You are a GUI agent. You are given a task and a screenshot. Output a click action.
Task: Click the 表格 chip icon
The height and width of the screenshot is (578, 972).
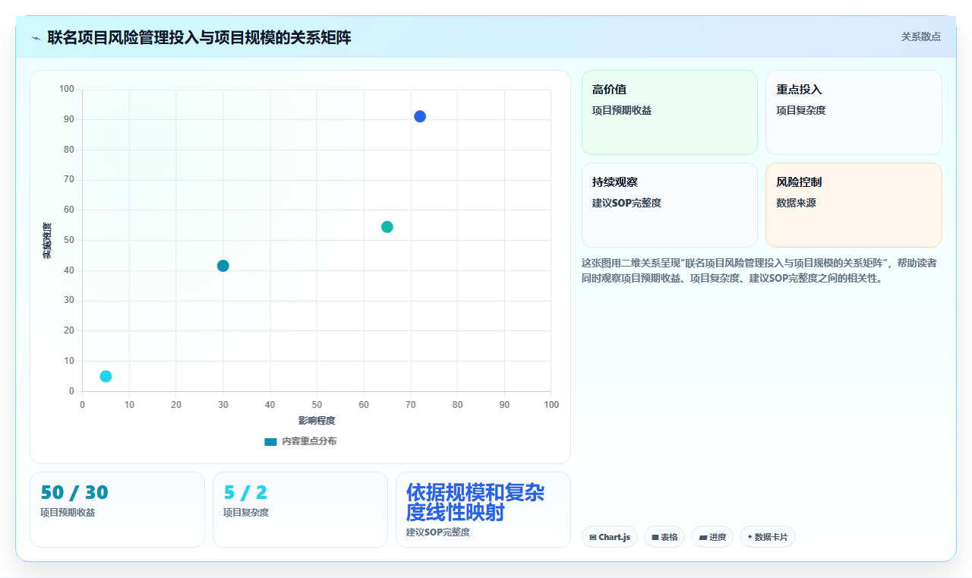(x=655, y=537)
